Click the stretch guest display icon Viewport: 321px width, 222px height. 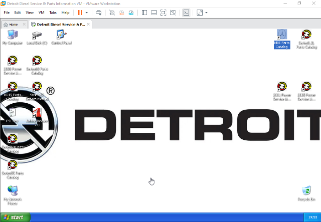200,13
